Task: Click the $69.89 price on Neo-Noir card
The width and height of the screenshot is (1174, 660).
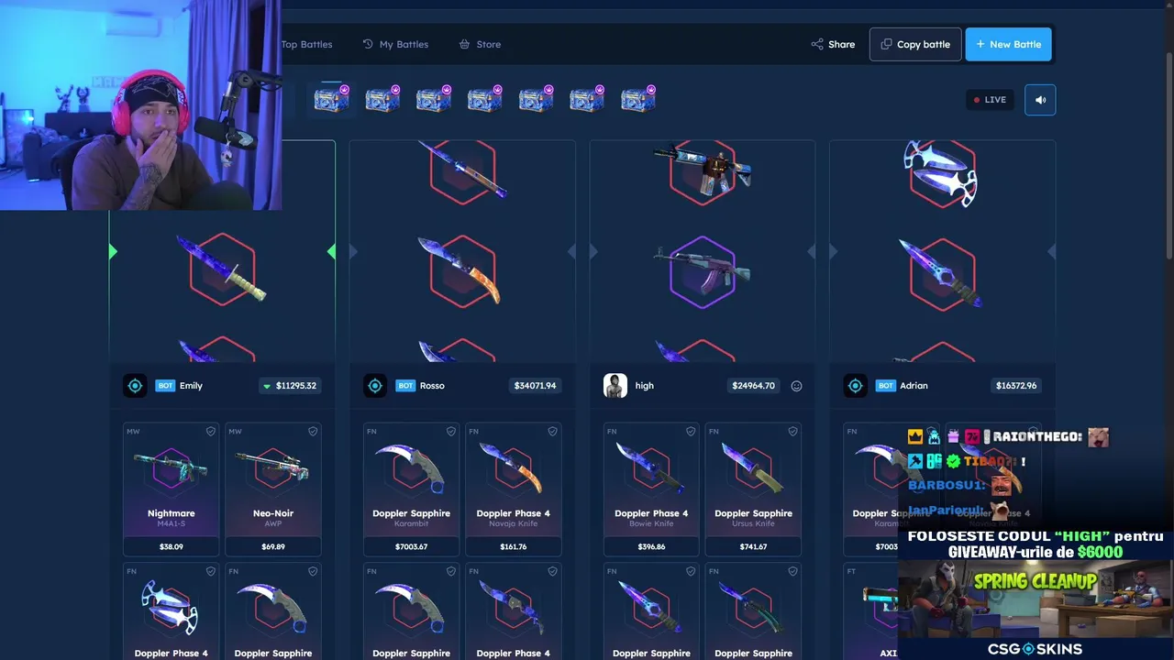Action: pos(273,546)
